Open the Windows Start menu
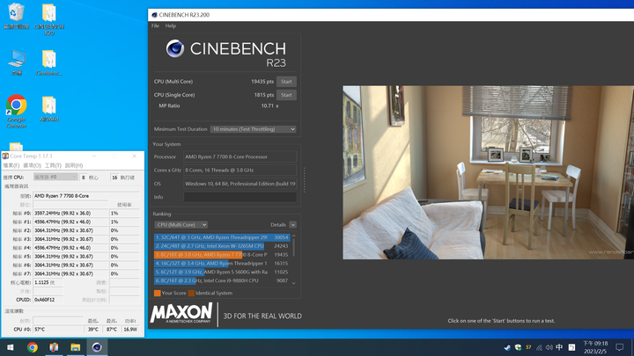The height and width of the screenshot is (356, 634). click(11, 347)
